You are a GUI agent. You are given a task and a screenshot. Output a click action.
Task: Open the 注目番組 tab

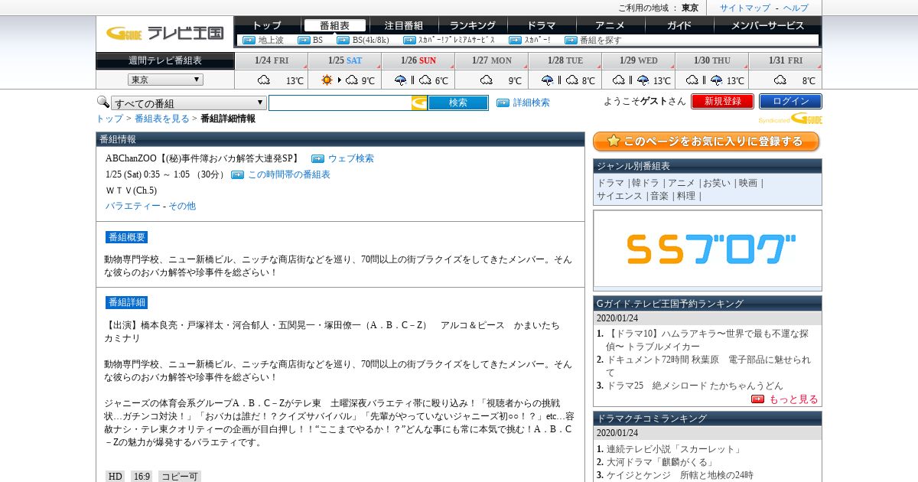(403, 25)
